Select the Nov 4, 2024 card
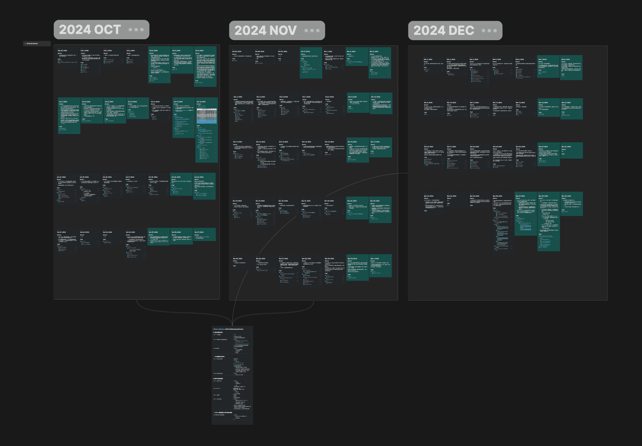 (244, 109)
